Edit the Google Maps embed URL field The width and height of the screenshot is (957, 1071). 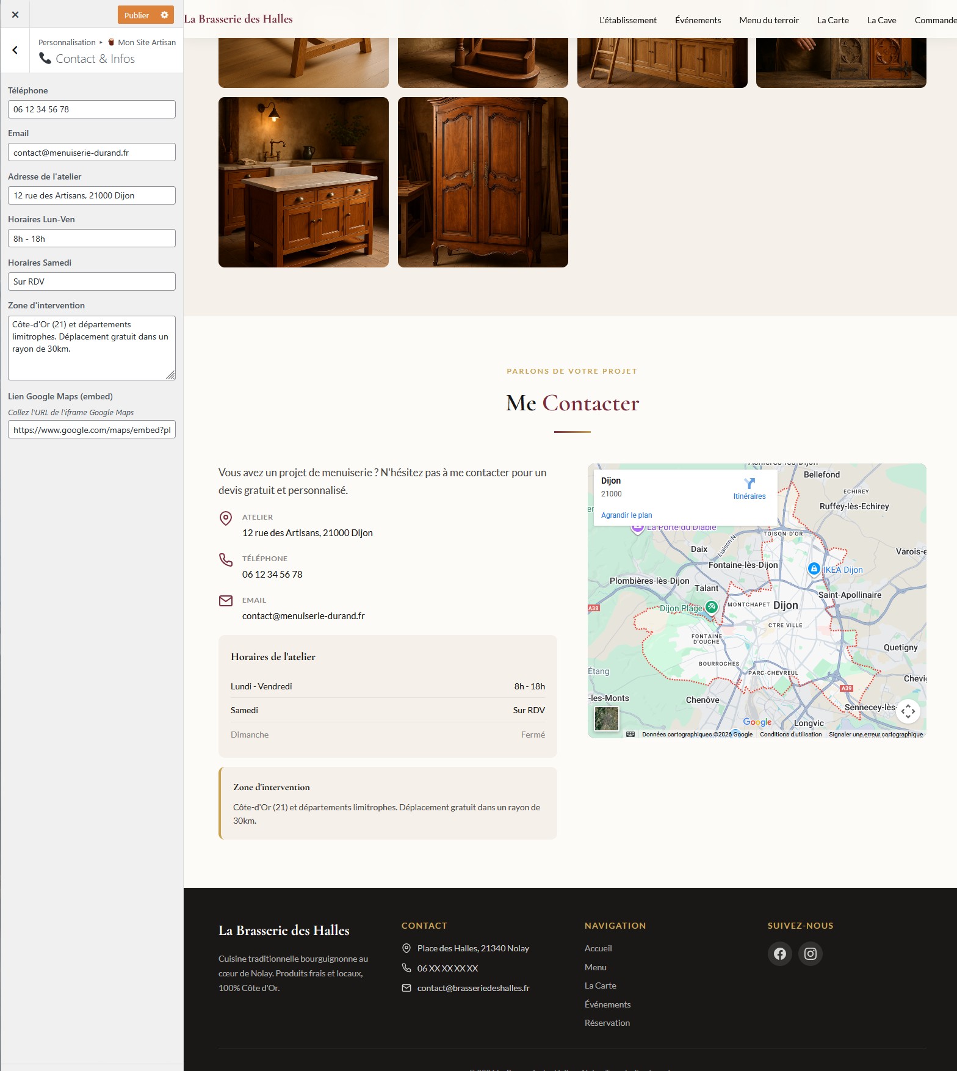(92, 430)
